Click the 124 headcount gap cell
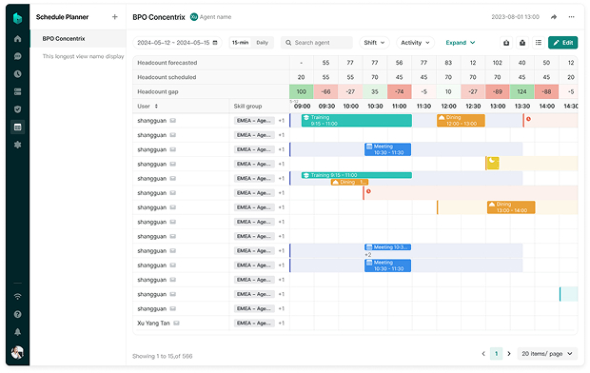Viewport: 590px width, 373px height. pos(521,91)
